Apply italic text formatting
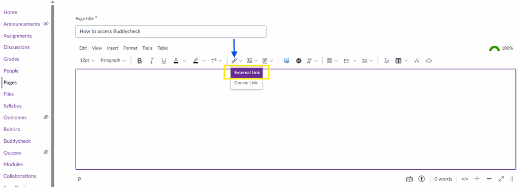This screenshot has width=520, height=187. coord(151,60)
